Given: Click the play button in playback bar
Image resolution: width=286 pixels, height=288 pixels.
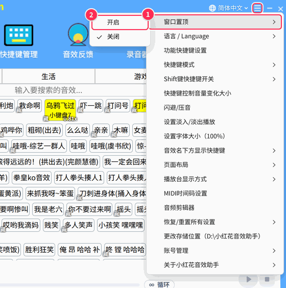Looking at the screenshot, I should pyautogui.click(x=249, y=279).
